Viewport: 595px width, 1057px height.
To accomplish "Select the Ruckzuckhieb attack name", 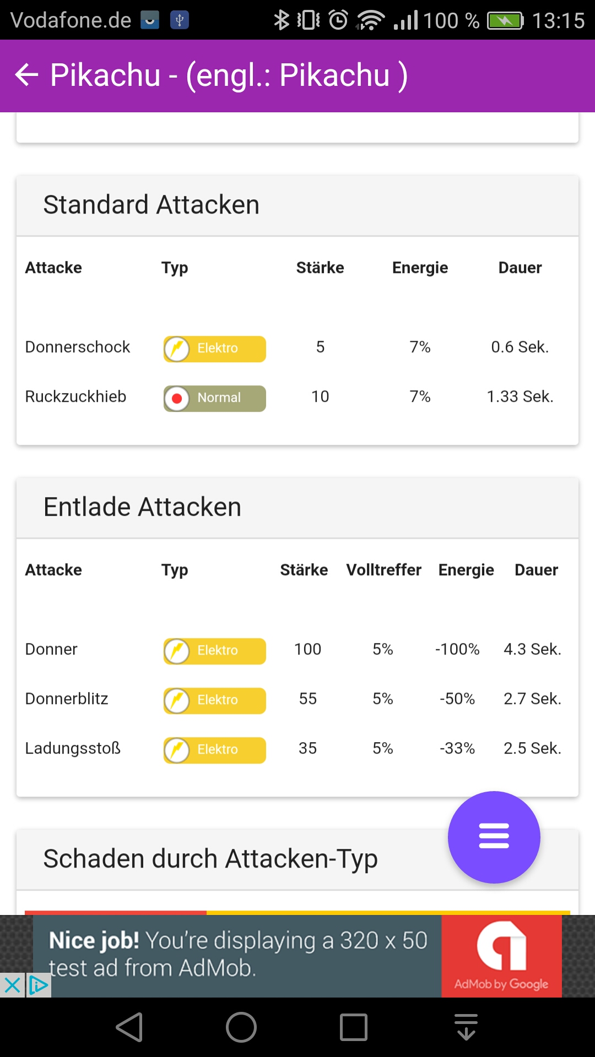I will click(x=76, y=397).
